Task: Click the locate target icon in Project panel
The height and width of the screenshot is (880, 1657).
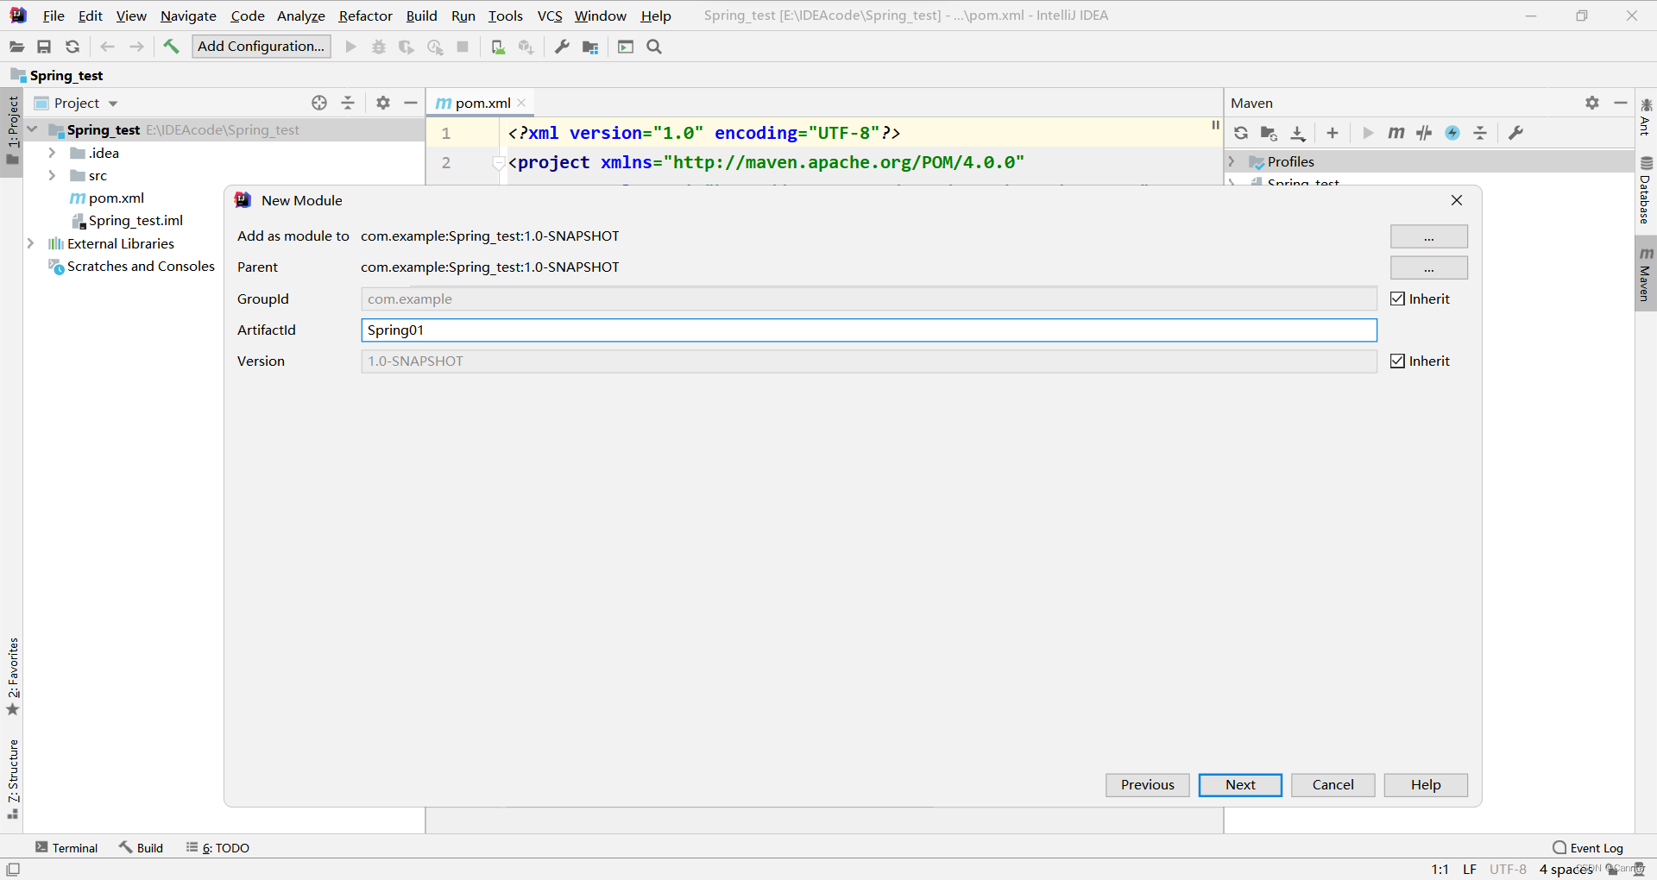Action: tap(319, 103)
